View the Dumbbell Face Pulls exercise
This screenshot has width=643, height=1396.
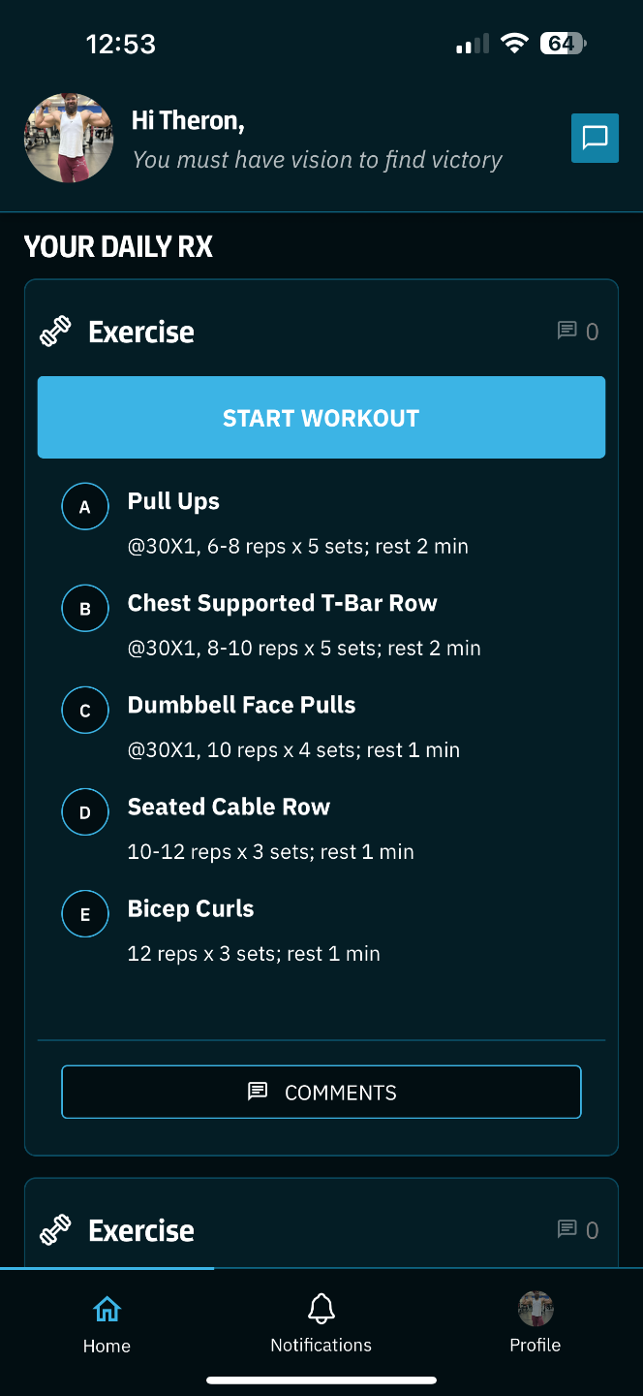tap(242, 705)
